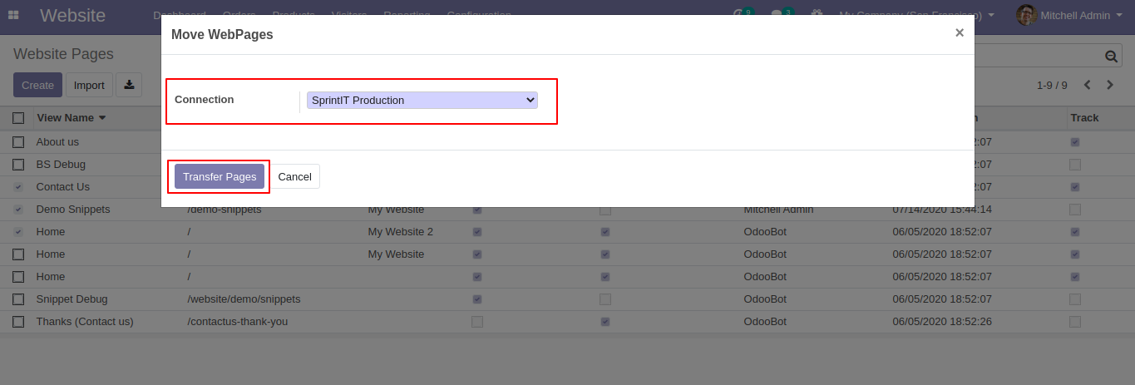Select the Thanks (Contact us) row checkbox
1135x385 pixels.
click(x=18, y=322)
